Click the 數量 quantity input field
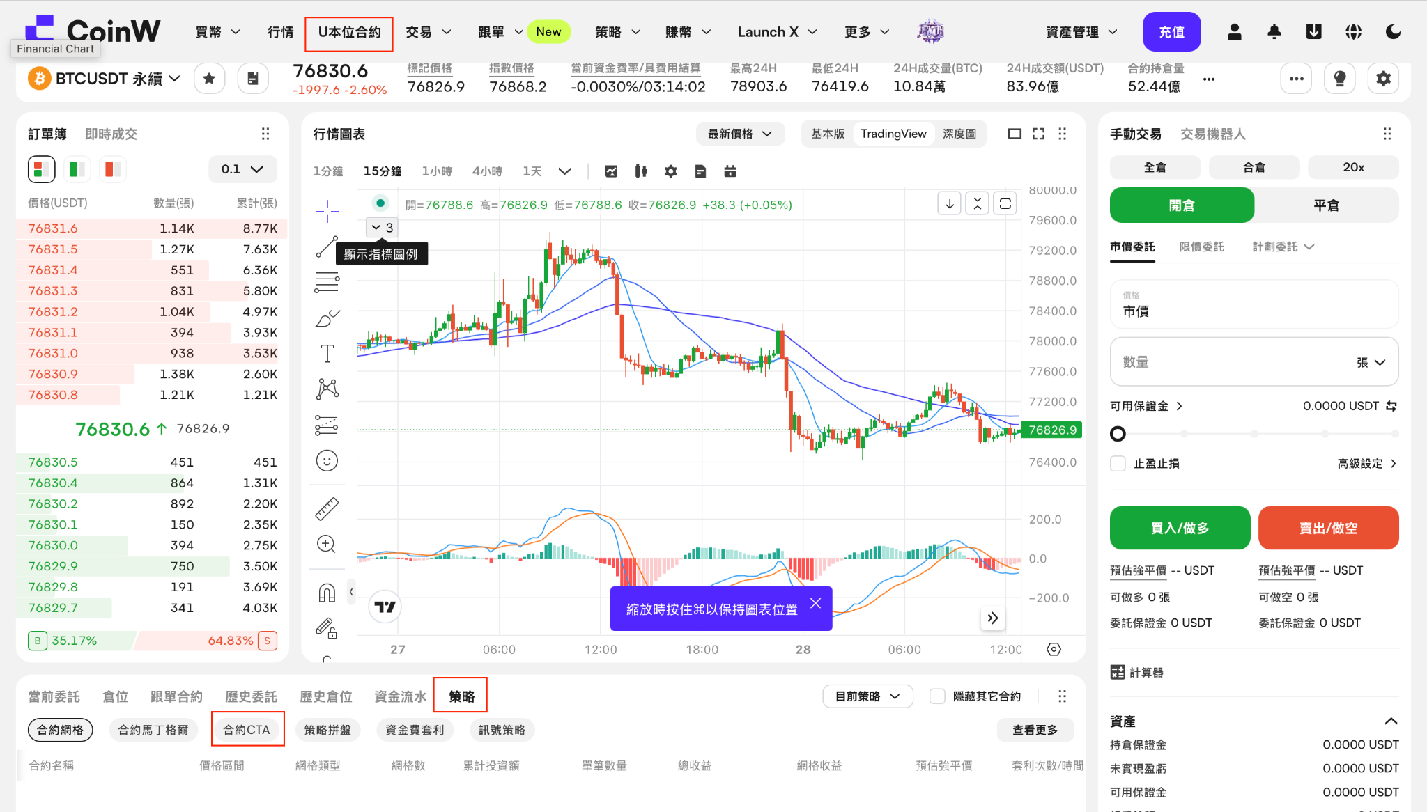The height and width of the screenshot is (812, 1427). tap(1254, 362)
